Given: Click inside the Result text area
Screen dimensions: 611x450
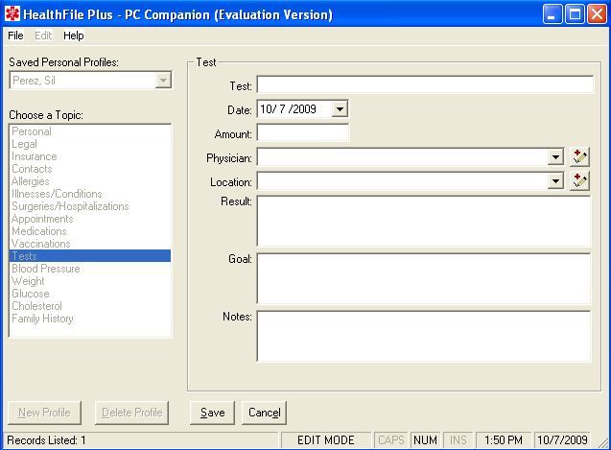Looking at the screenshot, I should (x=424, y=221).
